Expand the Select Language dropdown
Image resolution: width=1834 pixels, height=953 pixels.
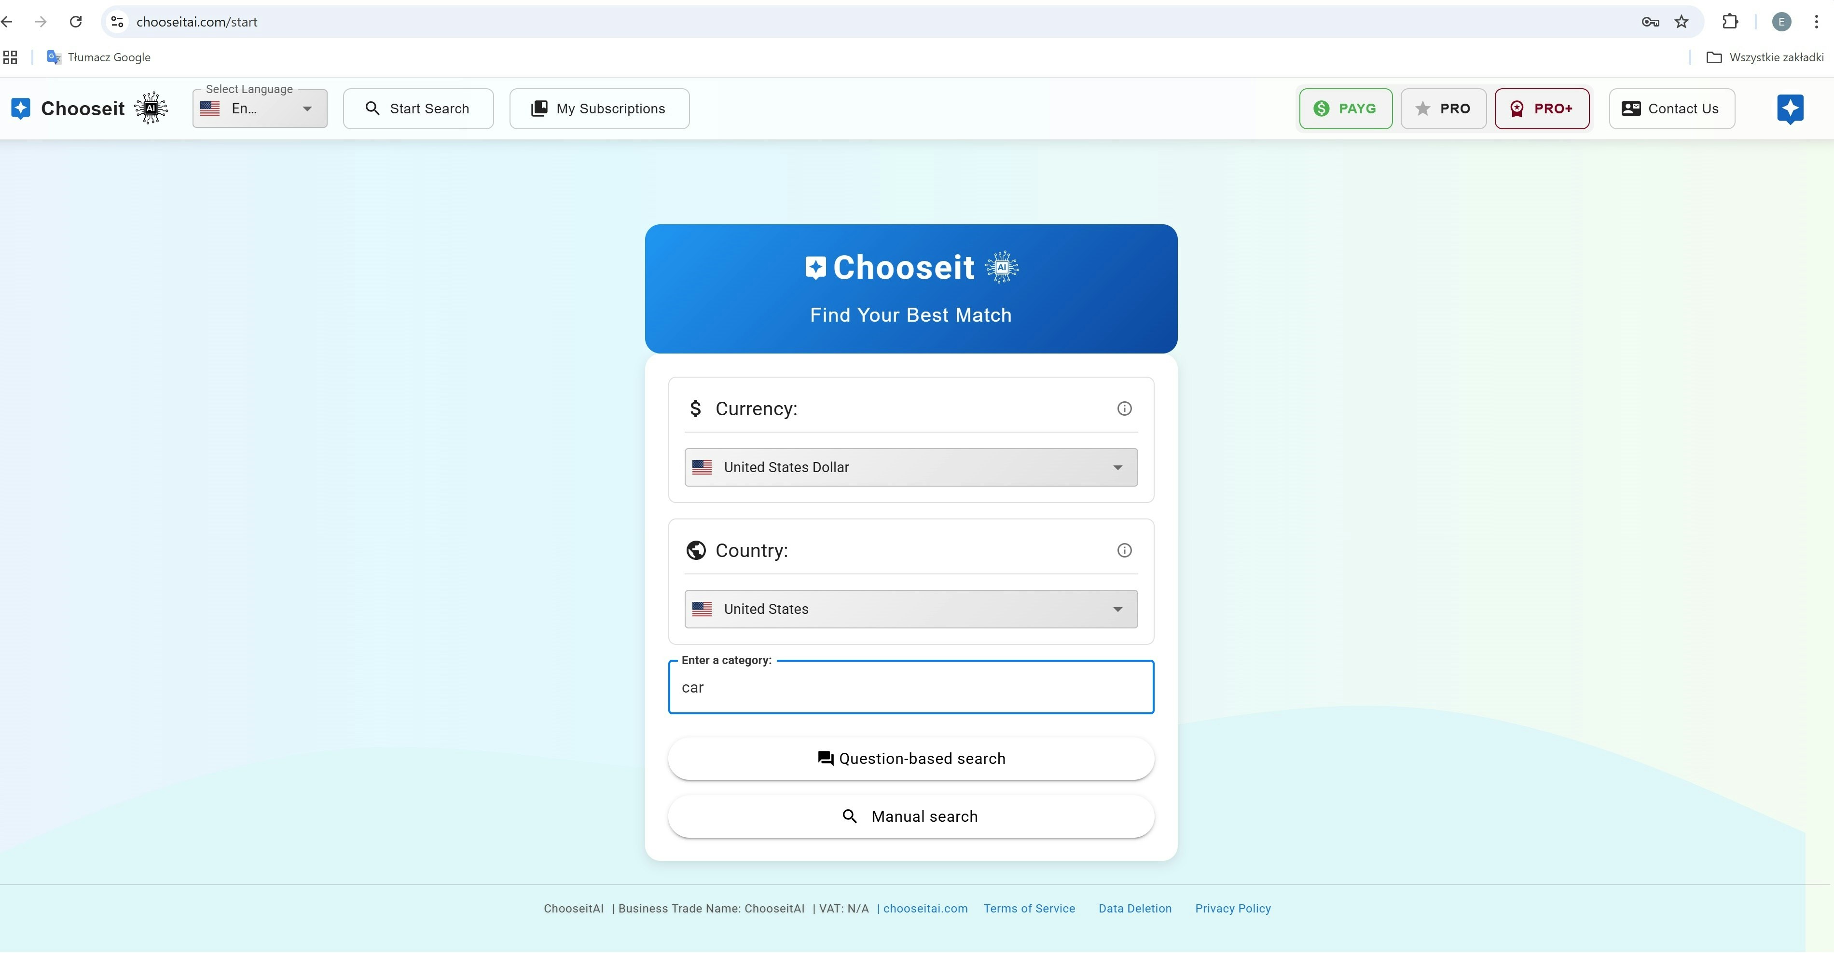(x=260, y=109)
